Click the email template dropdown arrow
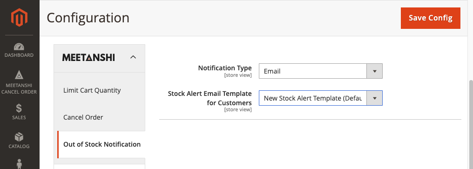This screenshot has height=169, width=473. point(375,98)
